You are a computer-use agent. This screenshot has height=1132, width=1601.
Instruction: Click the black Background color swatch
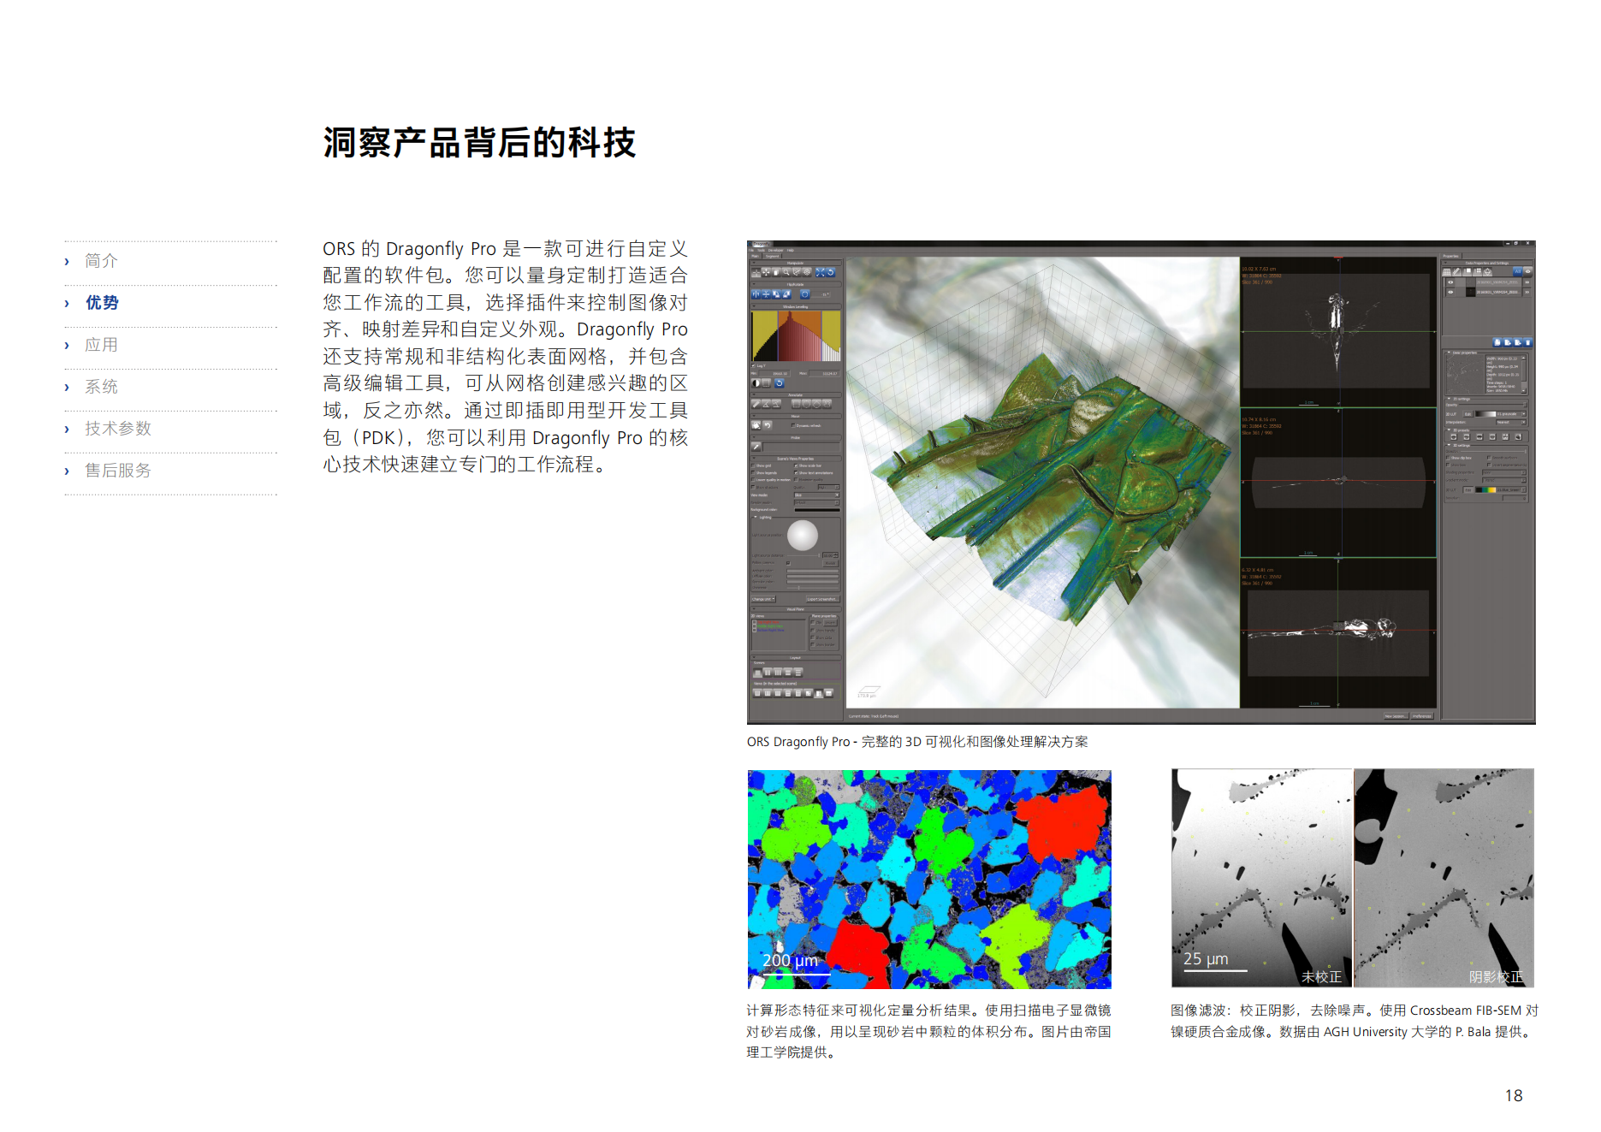(x=817, y=510)
